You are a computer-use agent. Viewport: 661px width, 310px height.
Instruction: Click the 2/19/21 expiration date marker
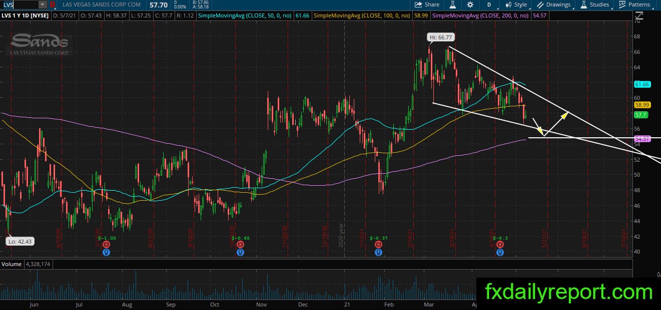point(411,239)
